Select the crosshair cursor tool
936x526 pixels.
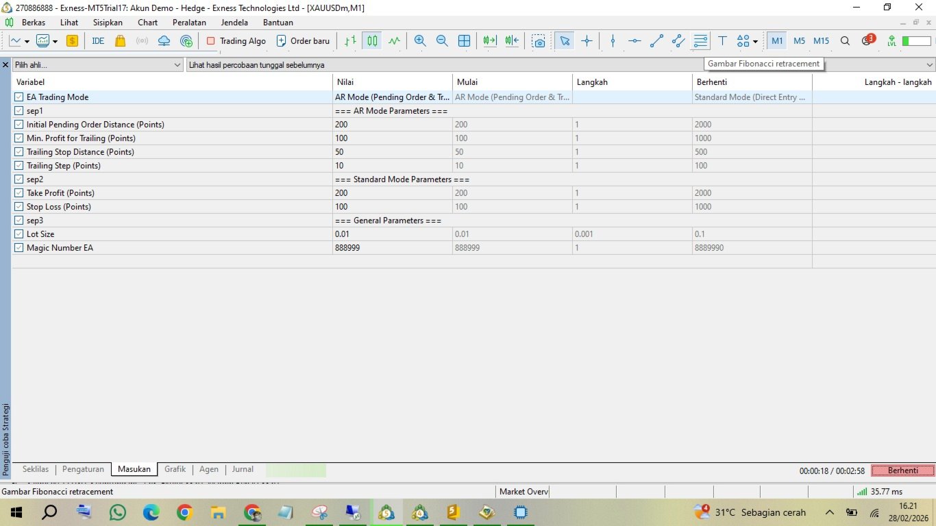click(x=587, y=41)
